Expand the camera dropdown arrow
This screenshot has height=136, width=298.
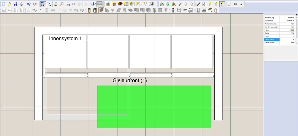pos(155,4)
